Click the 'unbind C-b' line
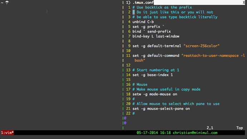This screenshot has height=139, width=247. 143,22
